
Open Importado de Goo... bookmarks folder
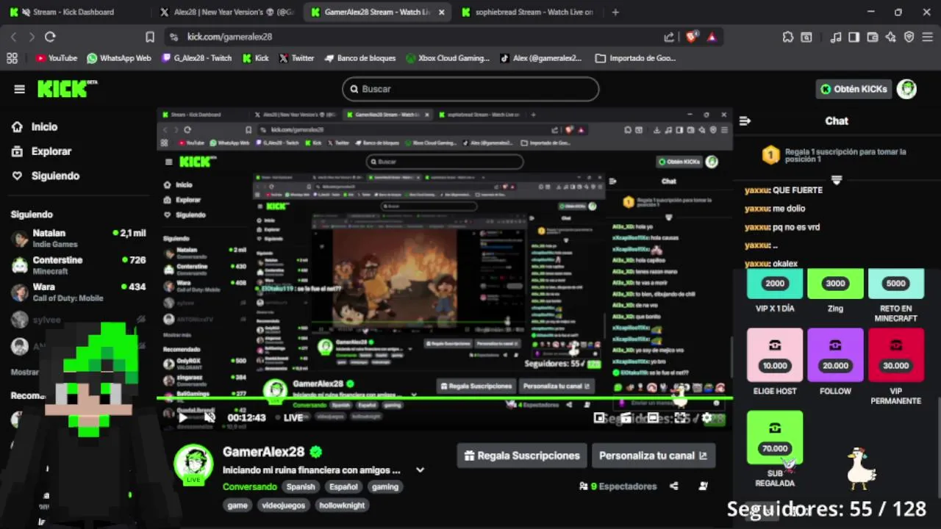[636, 58]
